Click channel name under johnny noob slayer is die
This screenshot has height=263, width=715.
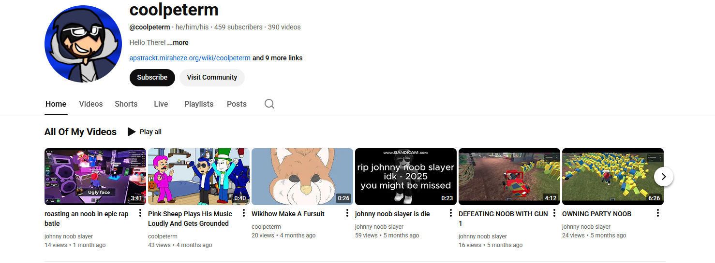(x=379, y=227)
